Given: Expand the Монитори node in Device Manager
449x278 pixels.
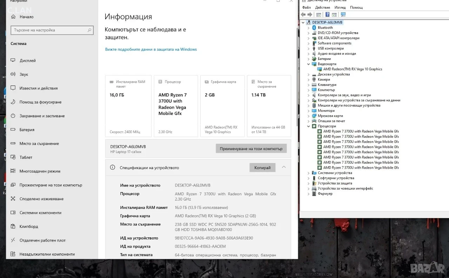Looking at the screenshot, I should (309, 111).
